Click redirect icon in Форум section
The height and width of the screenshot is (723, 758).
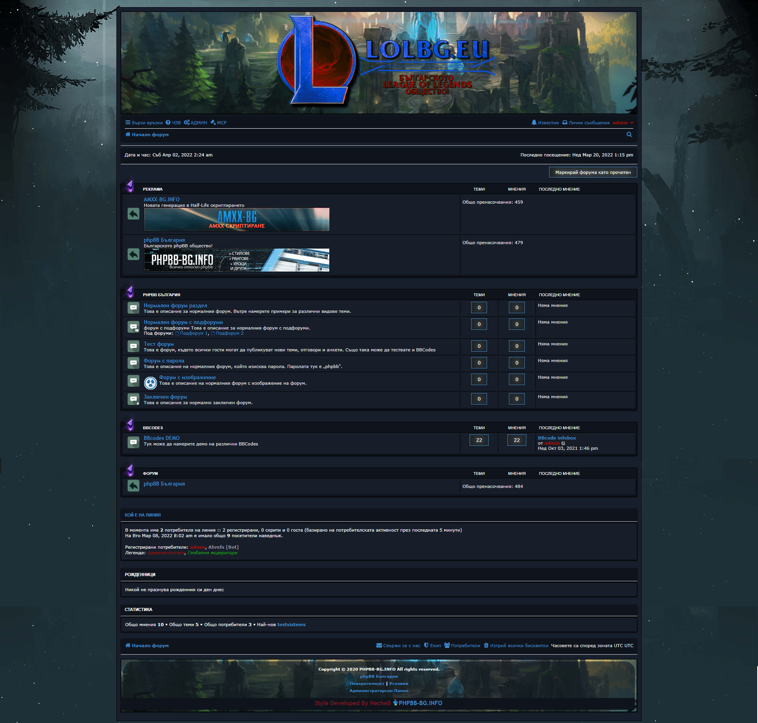pyautogui.click(x=133, y=486)
